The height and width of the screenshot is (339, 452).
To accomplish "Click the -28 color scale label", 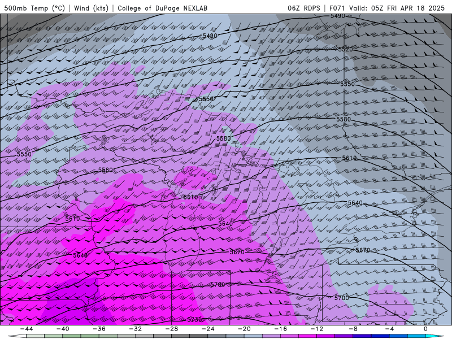I will click(172, 329).
